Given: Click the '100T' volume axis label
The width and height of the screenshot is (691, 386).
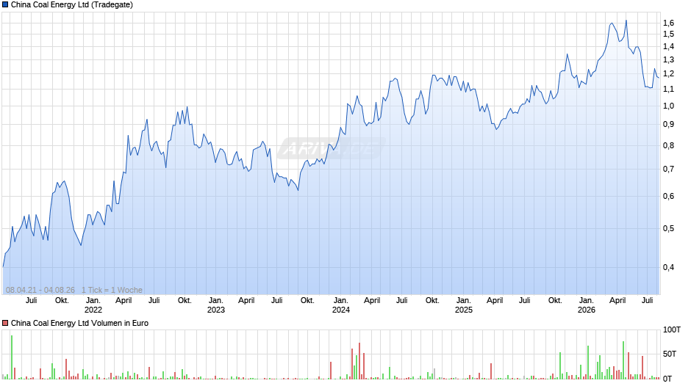Looking at the screenshot, I should [x=672, y=330].
